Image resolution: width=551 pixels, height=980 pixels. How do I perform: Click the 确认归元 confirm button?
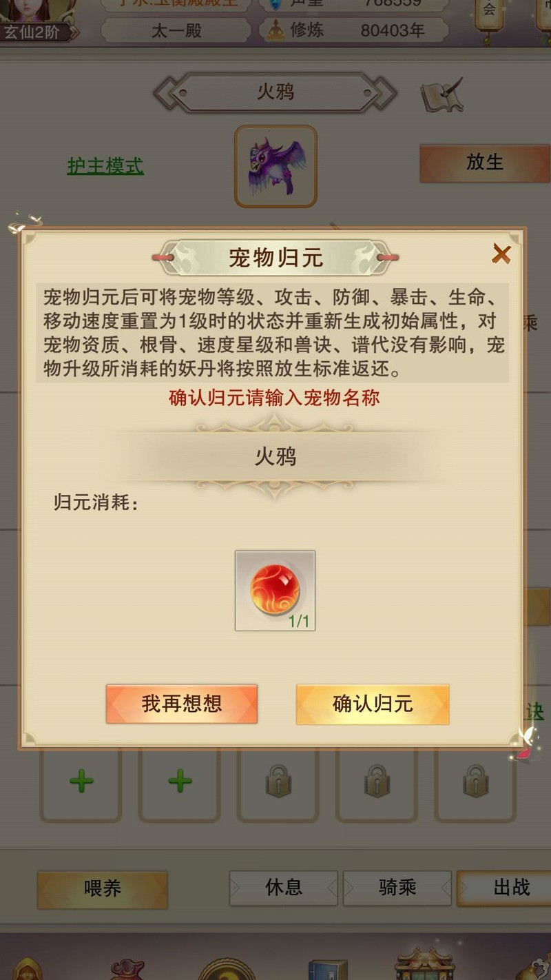[x=373, y=704]
